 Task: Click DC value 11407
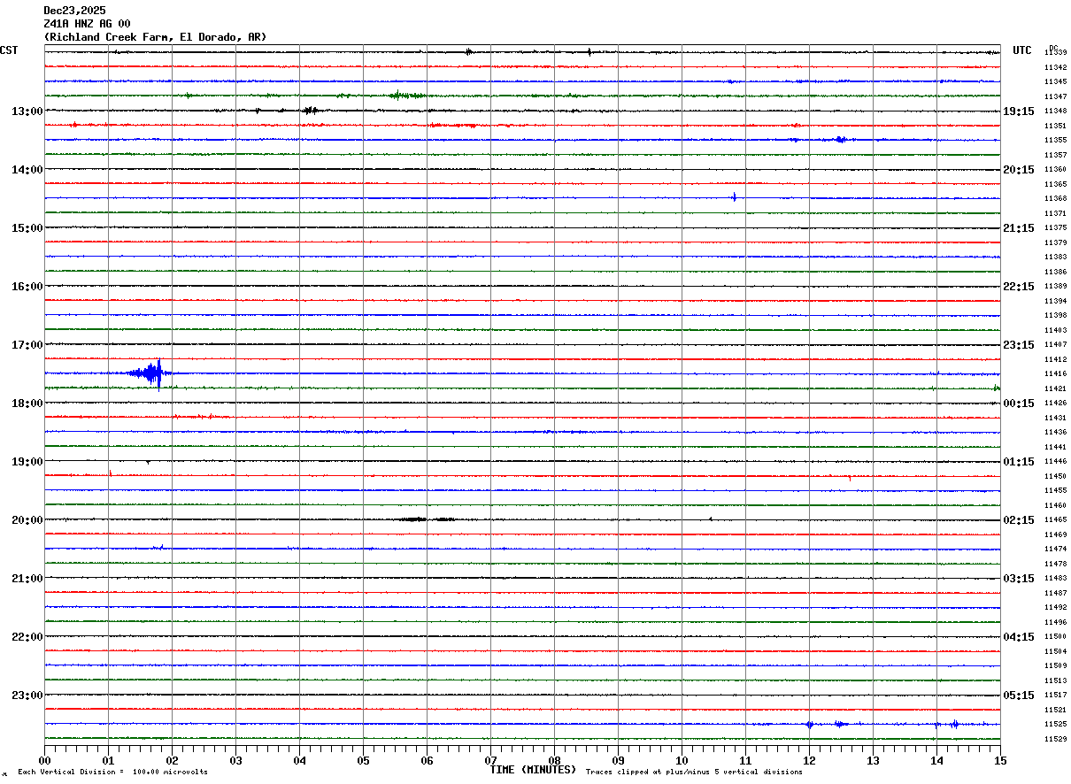[x=1055, y=345]
